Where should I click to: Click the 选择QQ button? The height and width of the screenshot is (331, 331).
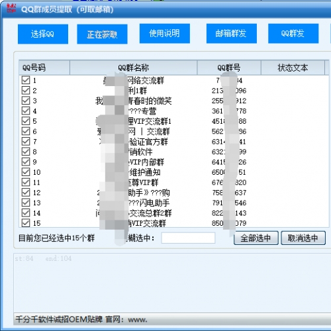[43, 34]
